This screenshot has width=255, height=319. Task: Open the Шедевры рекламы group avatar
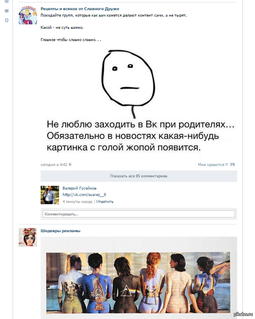[28, 237]
